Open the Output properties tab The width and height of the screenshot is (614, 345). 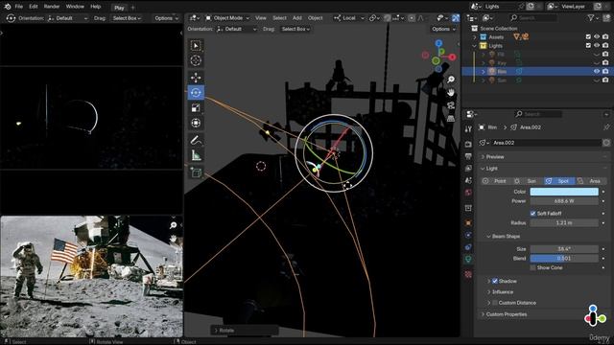[468, 156]
